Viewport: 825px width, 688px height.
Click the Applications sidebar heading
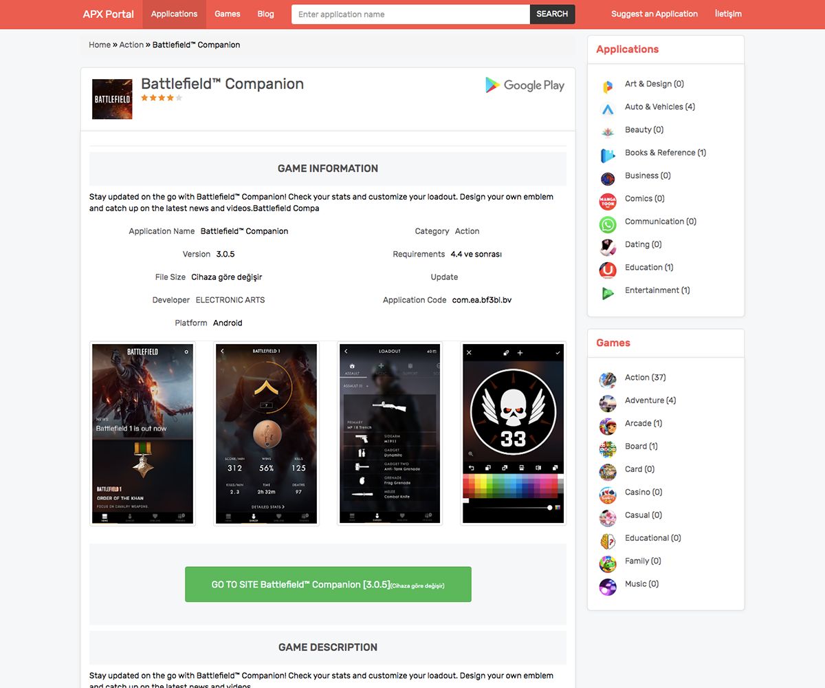628,50
